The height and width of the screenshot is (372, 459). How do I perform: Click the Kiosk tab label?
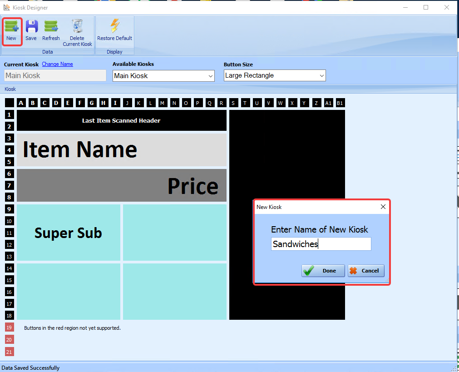(10, 89)
